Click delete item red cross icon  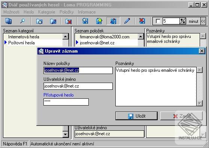[142, 21]
